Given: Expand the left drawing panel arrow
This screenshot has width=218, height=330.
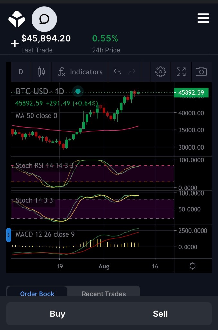Looking at the screenshot, I should (9, 235).
